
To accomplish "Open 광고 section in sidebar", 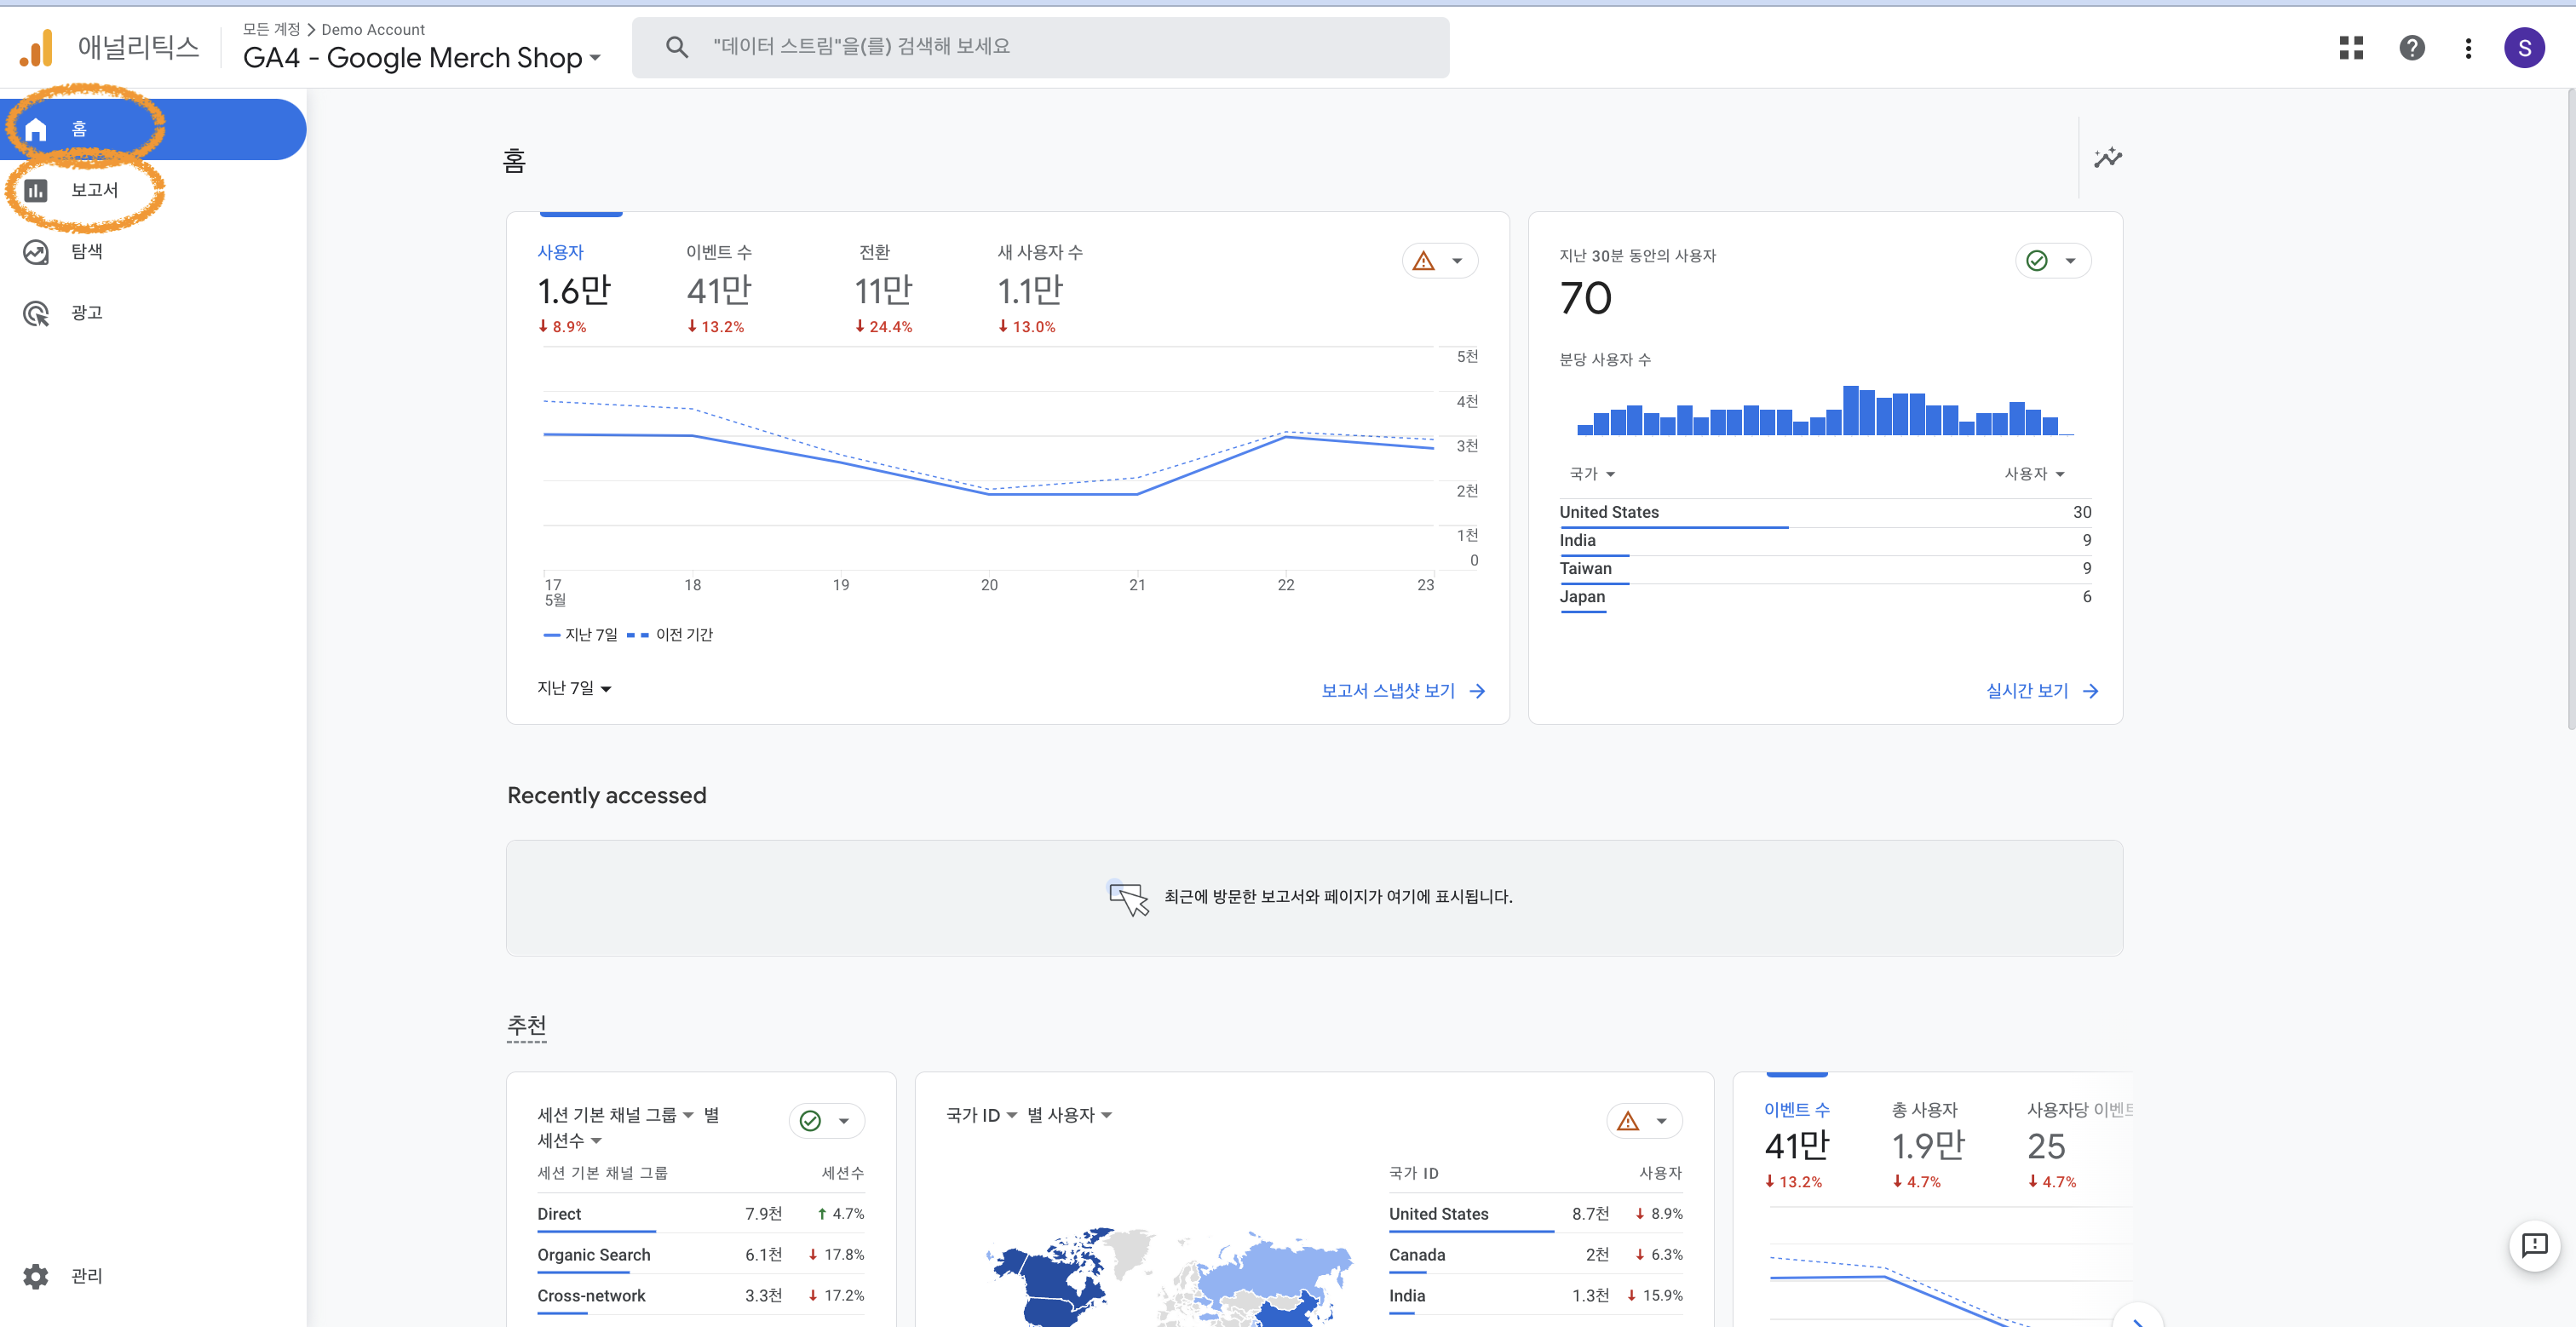I will tap(86, 313).
